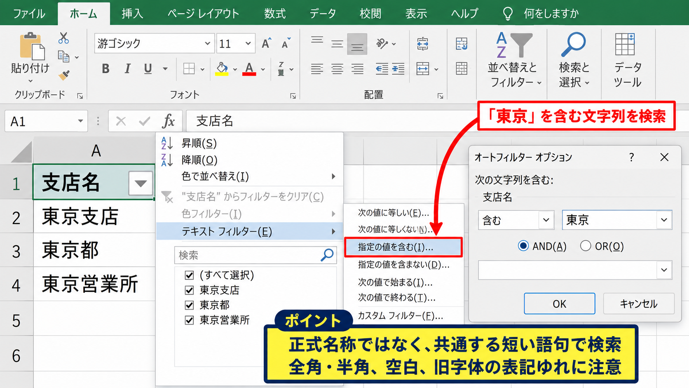689x388 pixels.
Task: Click the キャンセル button
Action: pos(639,304)
